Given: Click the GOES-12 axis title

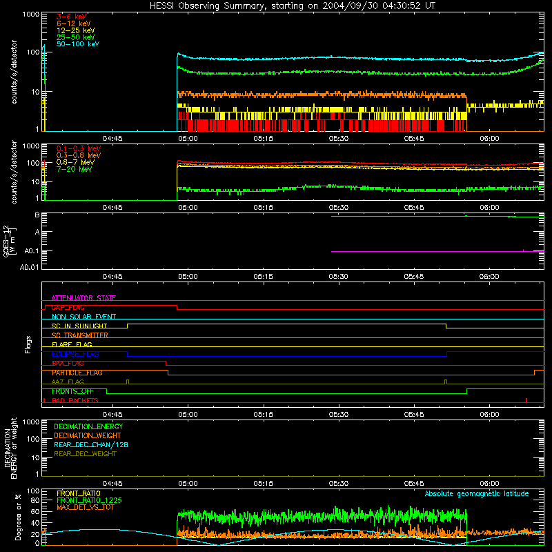Looking at the screenshot, I should (10, 241).
